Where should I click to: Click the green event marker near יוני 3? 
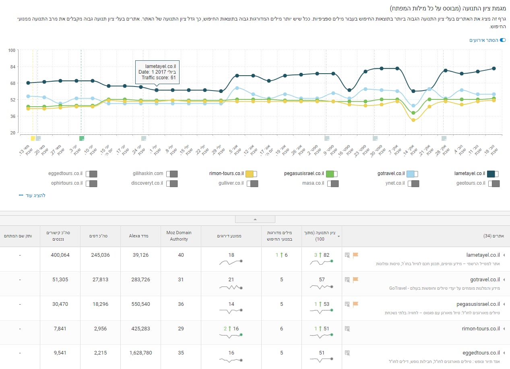[x=82, y=138]
